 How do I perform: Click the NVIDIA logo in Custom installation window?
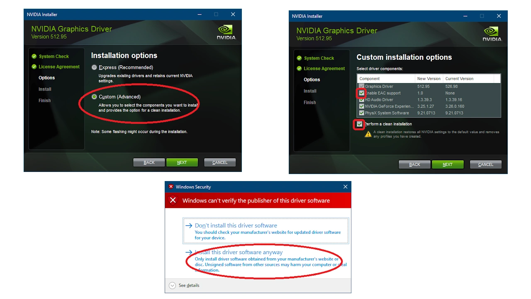click(492, 34)
